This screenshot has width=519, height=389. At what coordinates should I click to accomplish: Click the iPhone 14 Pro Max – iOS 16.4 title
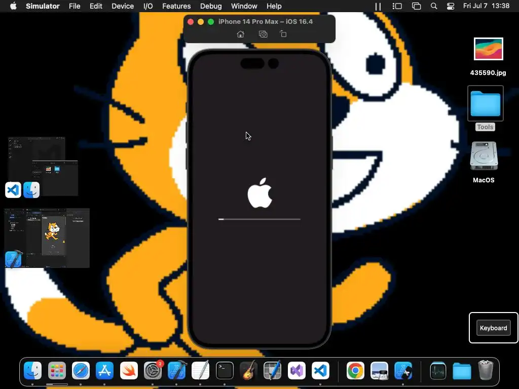click(266, 21)
